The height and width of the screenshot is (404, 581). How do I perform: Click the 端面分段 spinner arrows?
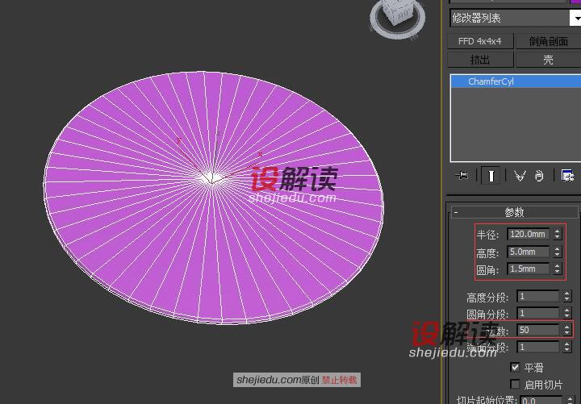click(566, 347)
